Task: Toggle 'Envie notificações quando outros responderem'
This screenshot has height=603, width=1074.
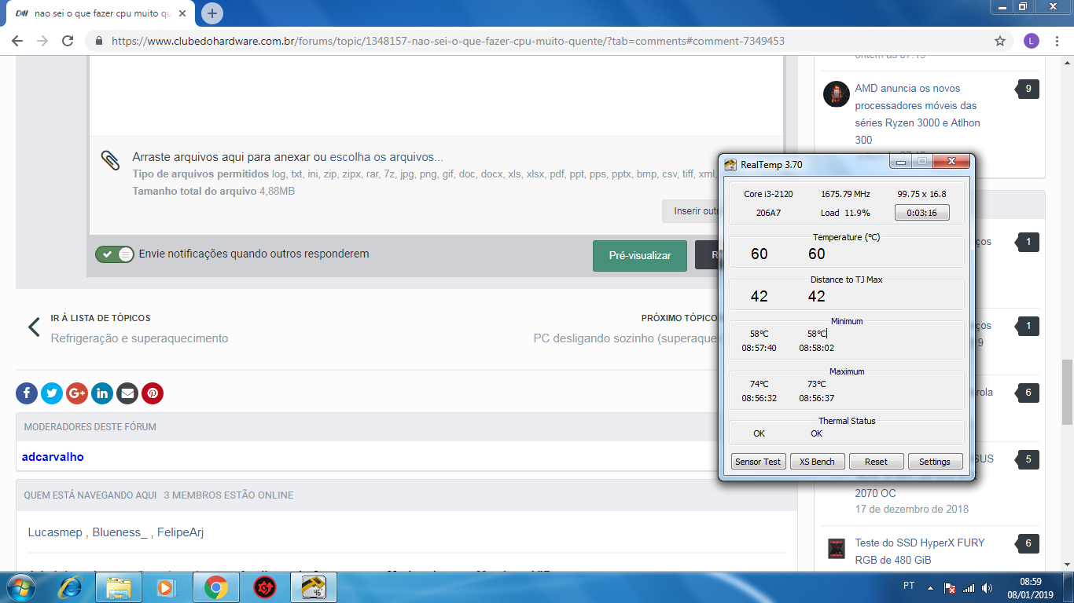Action: (115, 254)
